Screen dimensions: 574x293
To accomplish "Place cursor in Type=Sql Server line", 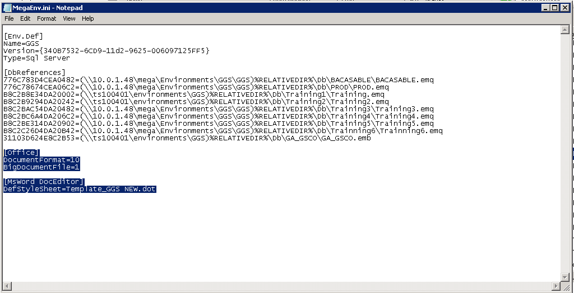I will coord(36,58).
